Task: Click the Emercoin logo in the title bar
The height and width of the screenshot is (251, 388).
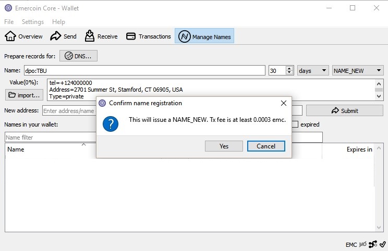Action: 8,8
